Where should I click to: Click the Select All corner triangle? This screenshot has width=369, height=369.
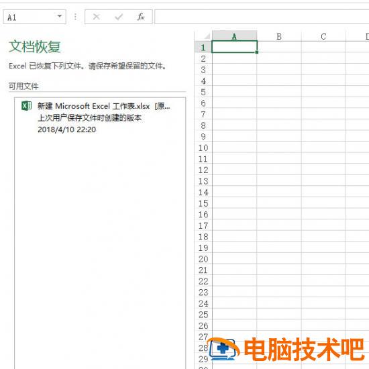207,36
